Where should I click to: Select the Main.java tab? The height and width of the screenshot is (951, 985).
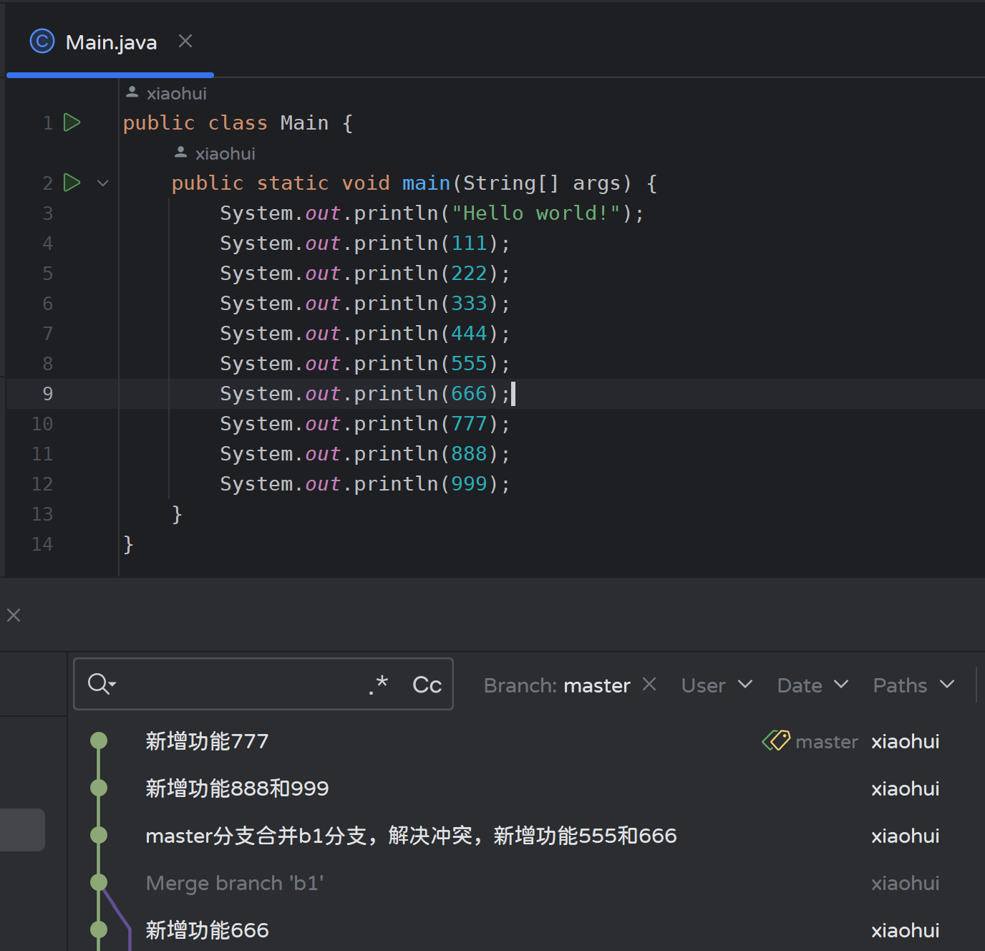pos(110,42)
